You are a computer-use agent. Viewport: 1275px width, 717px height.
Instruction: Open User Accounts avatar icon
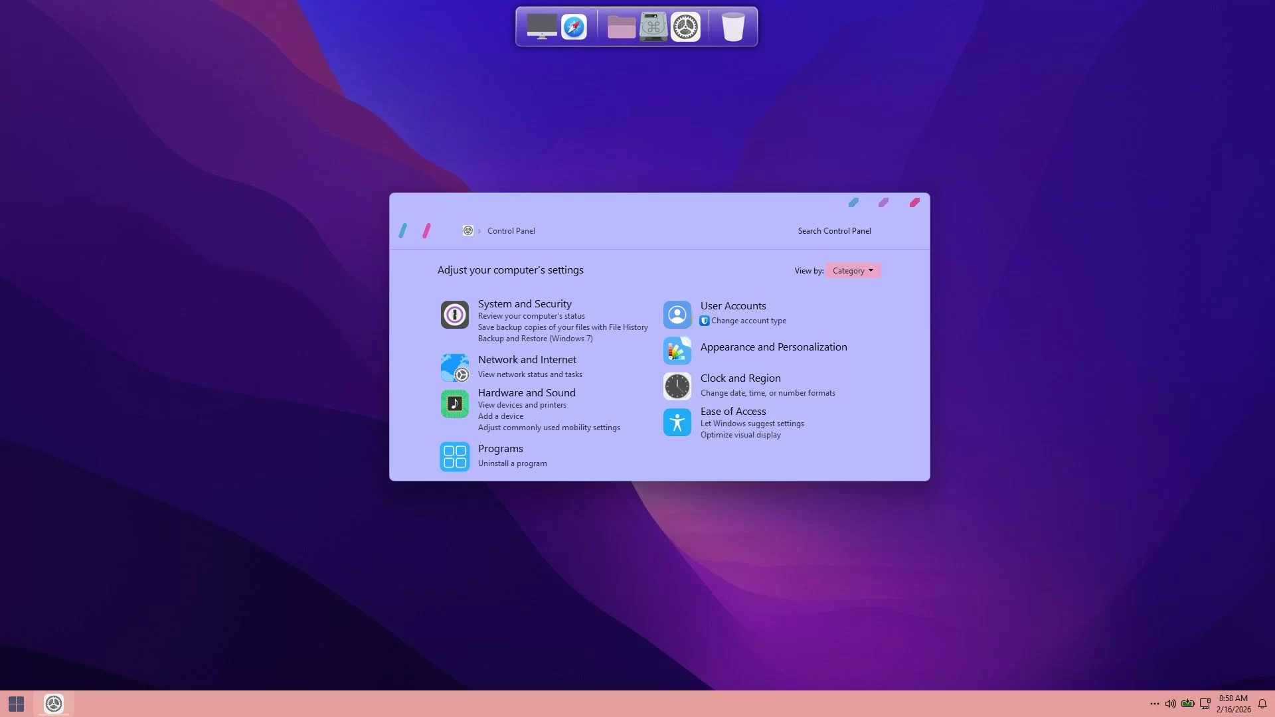(x=677, y=315)
